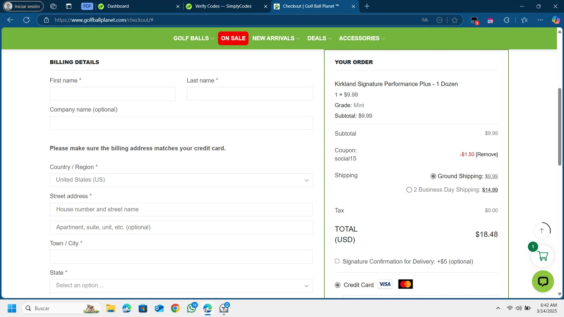Screen dimensions: 564x317
Task: Open the live chat bubble
Action: 543,281
